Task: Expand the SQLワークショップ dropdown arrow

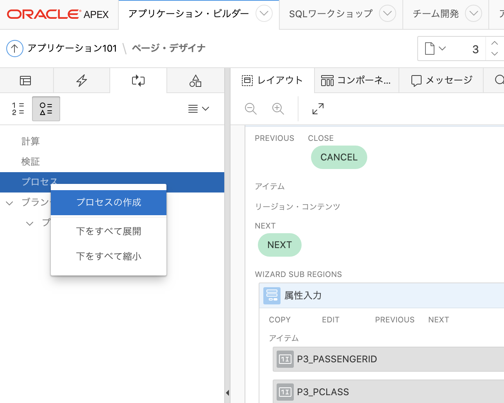Action: [x=388, y=14]
